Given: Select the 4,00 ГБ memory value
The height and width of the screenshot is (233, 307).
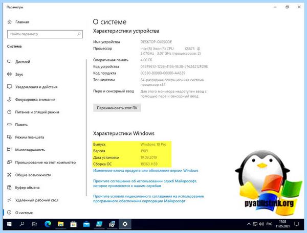Looking at the screenshot, I should pos(146,60).
